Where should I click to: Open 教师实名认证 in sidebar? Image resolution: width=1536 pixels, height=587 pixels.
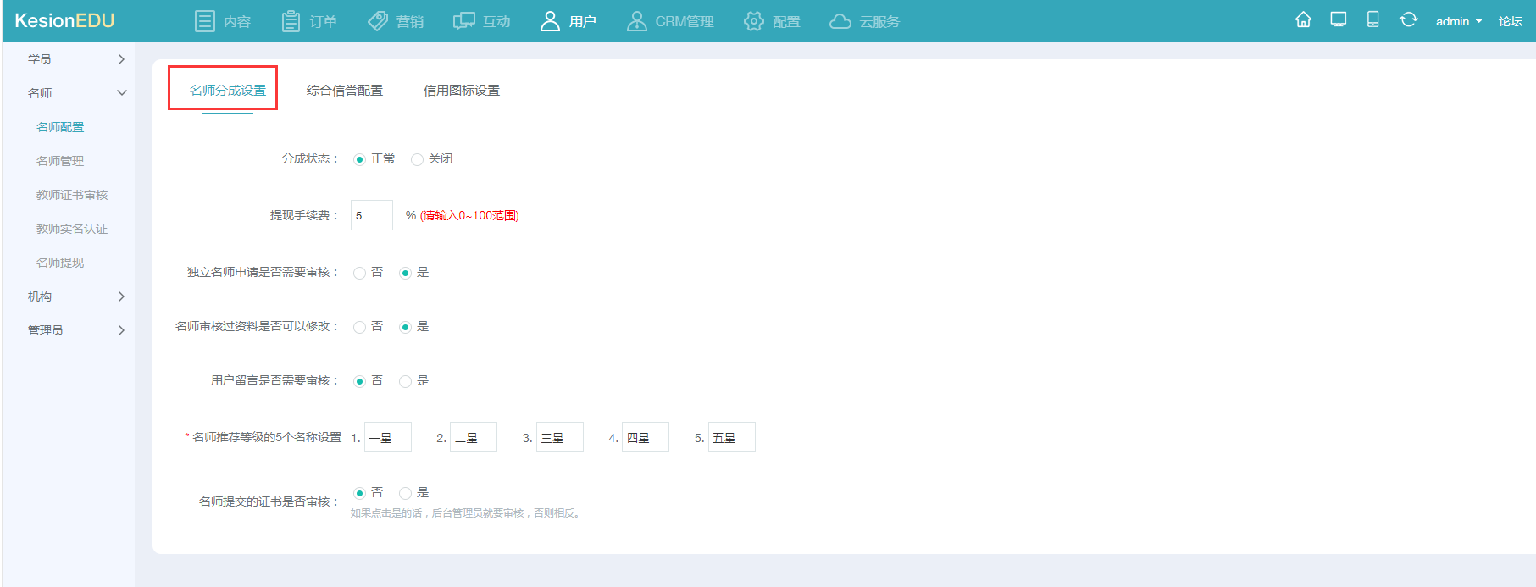coord(72,229)
